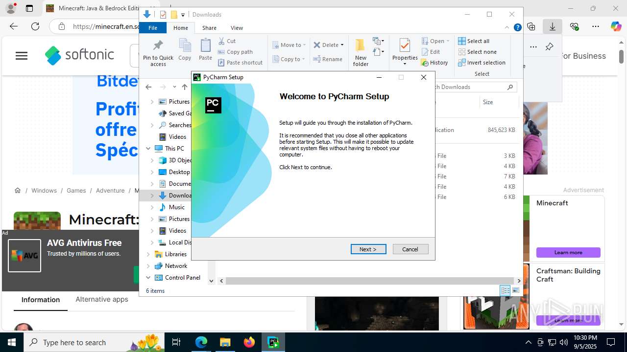
Task: Choose Copy path in the Clipboard group
Action: point(236,52)
